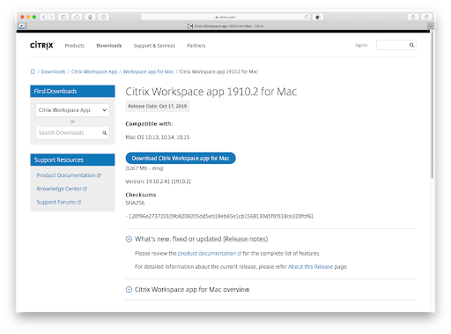This screenshot has height=334, width=451.
Task: Open the Knowledge Center link
Action: click(59, 189)
